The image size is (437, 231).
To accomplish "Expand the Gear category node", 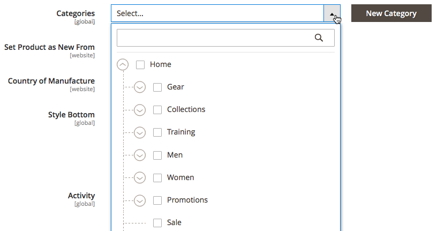I will coord(140,87).
